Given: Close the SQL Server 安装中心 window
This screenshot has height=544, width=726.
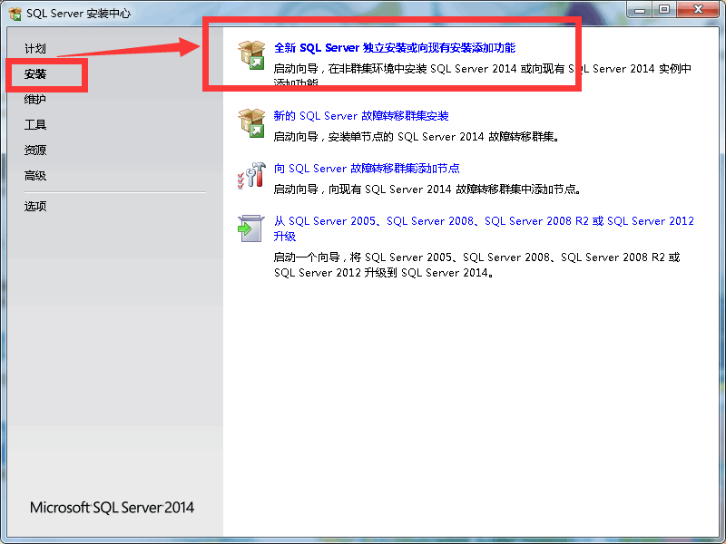Looking at the screenshot, I should (x=698, y=10).
